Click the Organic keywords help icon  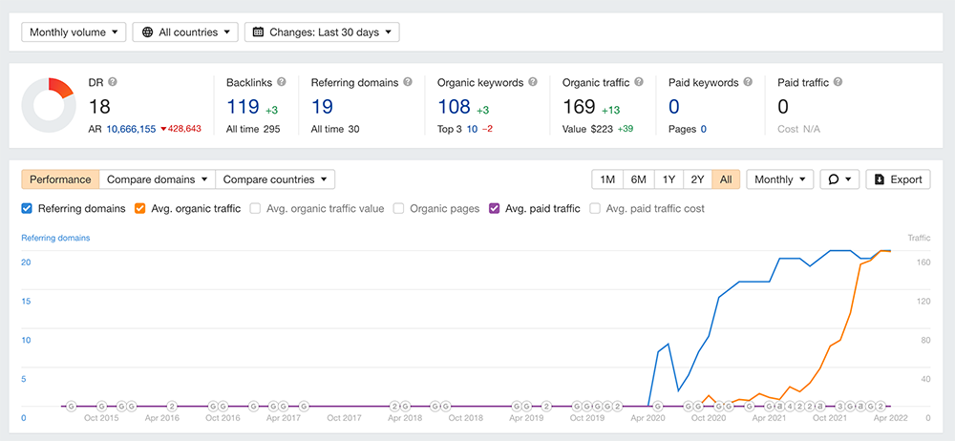(533, 83)
